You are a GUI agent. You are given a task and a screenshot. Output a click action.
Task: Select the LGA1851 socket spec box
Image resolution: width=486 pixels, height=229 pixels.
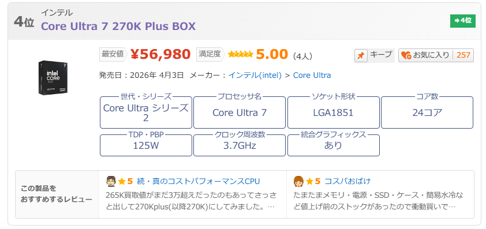click(x=334, y=112)
